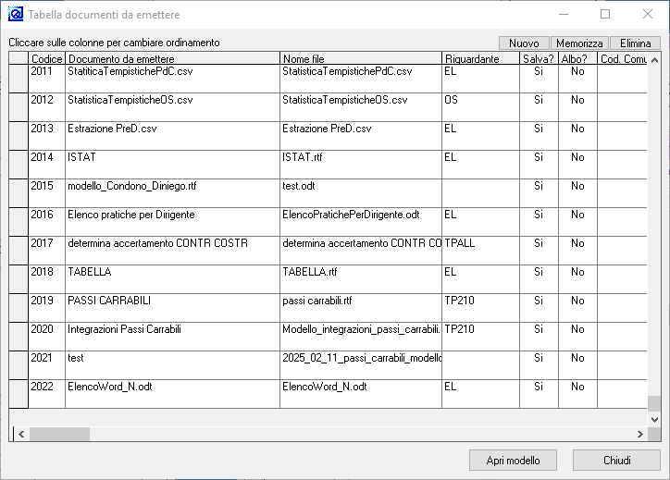Select document StatisticaTempisticheOS.csv in Documento column
The image size is (670, 480).
pyautogui.click(x=173, y=107)
